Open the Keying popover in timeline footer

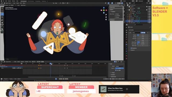pyautogui.click(x=11, y=79)
